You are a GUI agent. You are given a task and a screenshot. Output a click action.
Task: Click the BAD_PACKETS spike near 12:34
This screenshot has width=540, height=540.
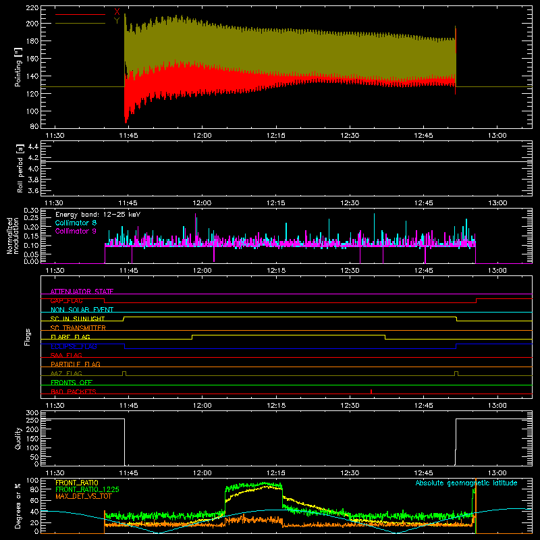(371, 391)
